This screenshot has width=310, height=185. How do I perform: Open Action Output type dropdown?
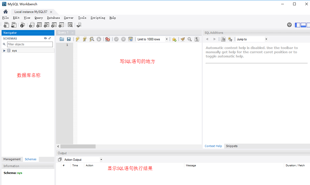[x=101, y=159]
